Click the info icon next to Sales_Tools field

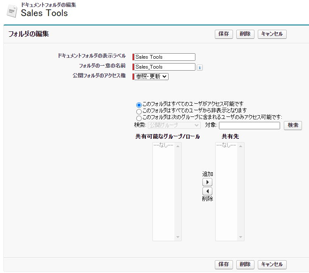pos(200,68)
